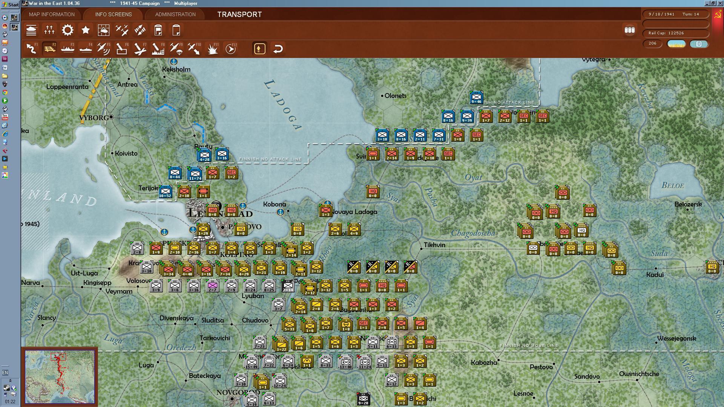The image size is (724, 407).
Task: Open the report document icon with flag
Action: pyautogui.click(x=158, y=30)
